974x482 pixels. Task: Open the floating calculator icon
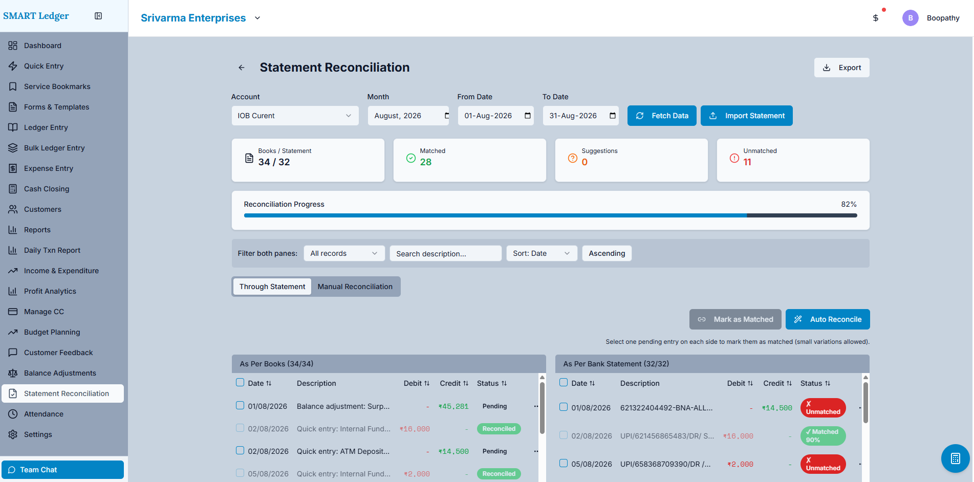point(955,458)
